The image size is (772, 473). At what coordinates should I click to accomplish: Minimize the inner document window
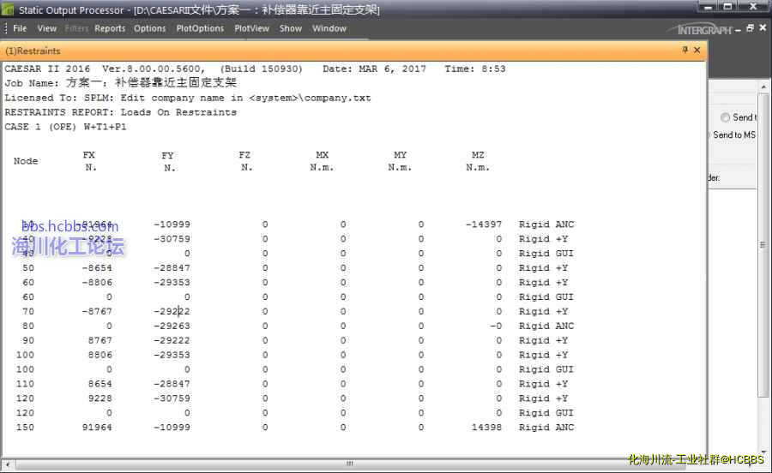pyautogui.click(x=738, y=29)
